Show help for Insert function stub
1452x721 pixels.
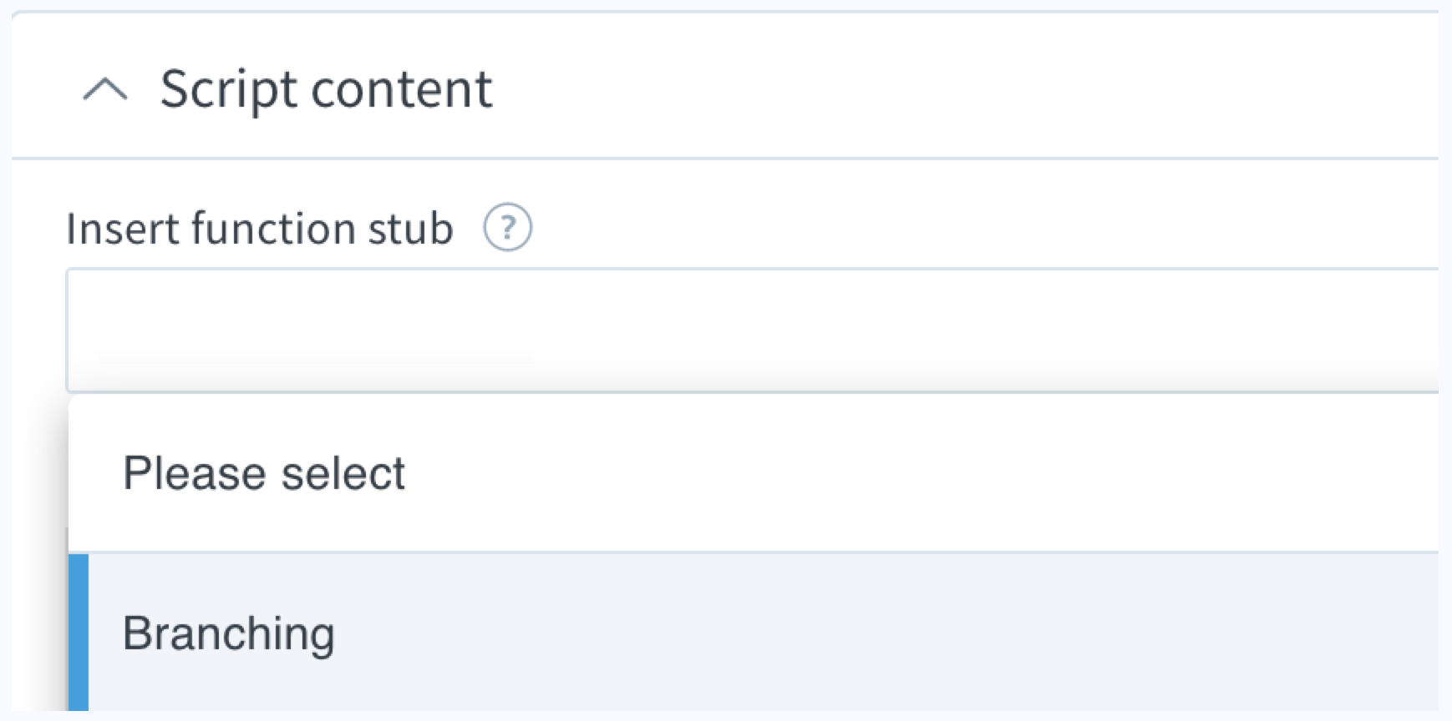507,228
